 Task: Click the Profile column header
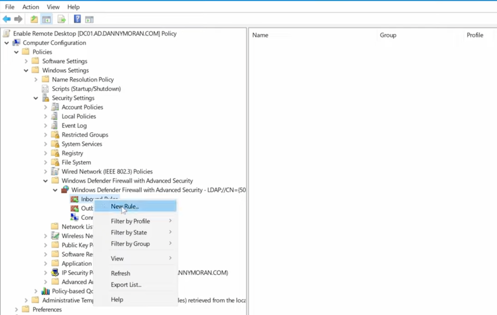pyautogui.click(x=475, y=35)
